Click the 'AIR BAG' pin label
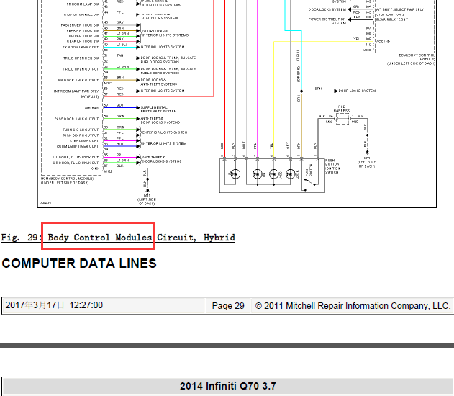Viewport: 454px width, 396px height. click(92, 108)
